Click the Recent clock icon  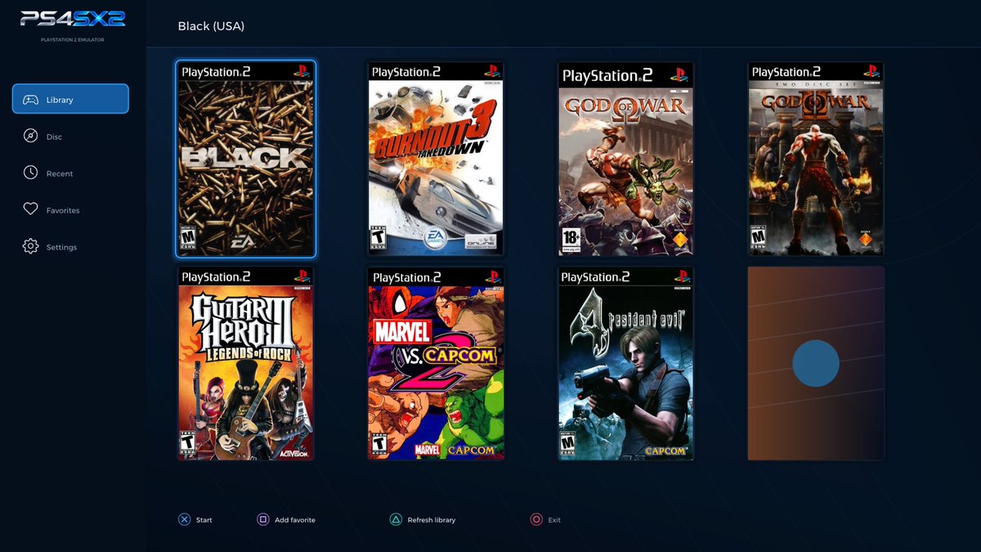point(30,173)
